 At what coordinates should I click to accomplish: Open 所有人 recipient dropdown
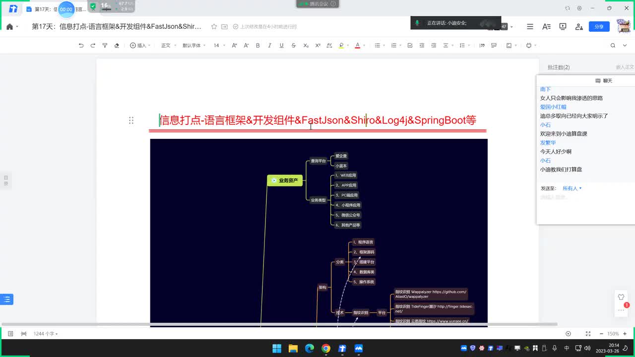point(572,188)
